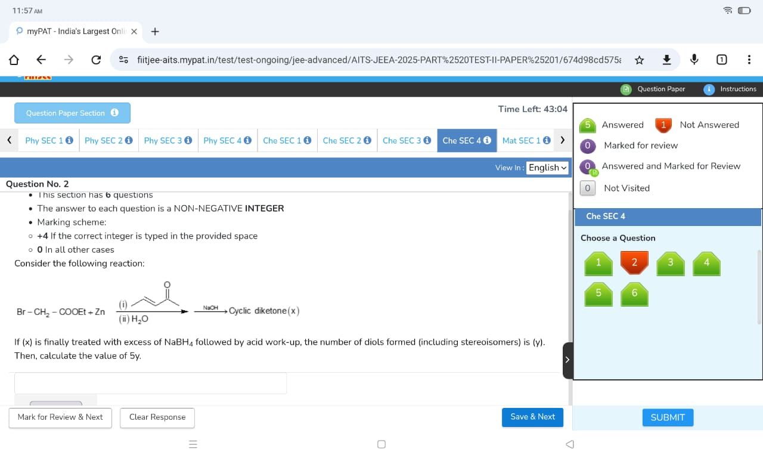Open a new browser tab
Screen dimensions: 763x458
[155, 31]
